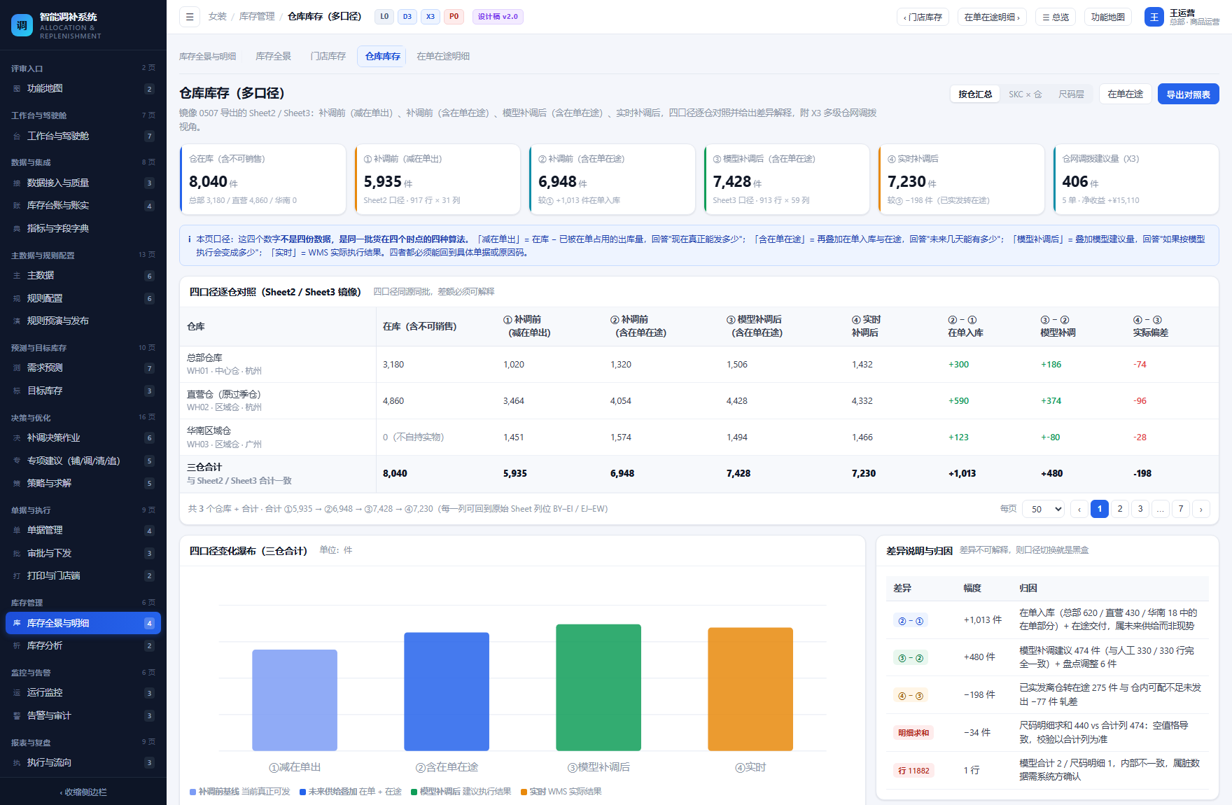This screenshot has width=1232, height=805.
Task: Open the 在单在途明细 tab
Action: [x=443, y=56]
